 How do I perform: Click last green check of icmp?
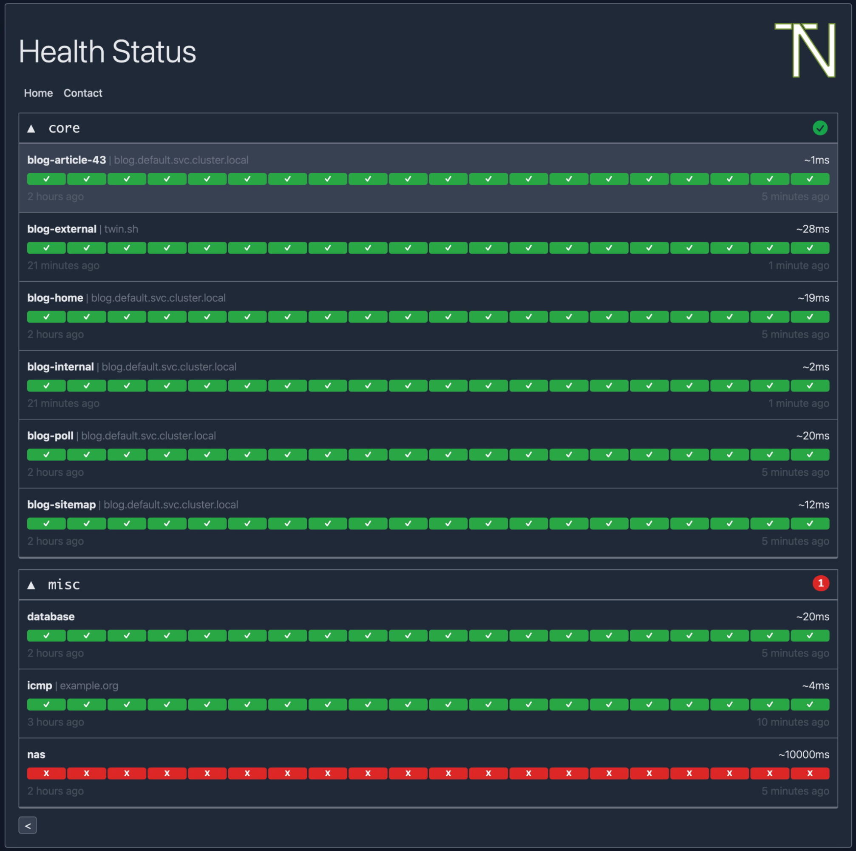810,705
